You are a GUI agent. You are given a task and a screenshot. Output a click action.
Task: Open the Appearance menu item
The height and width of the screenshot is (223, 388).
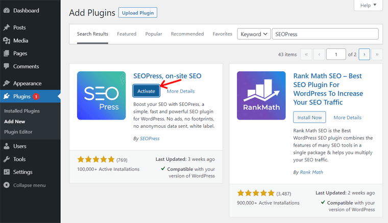pyautogui.click(x=30, y=83)
